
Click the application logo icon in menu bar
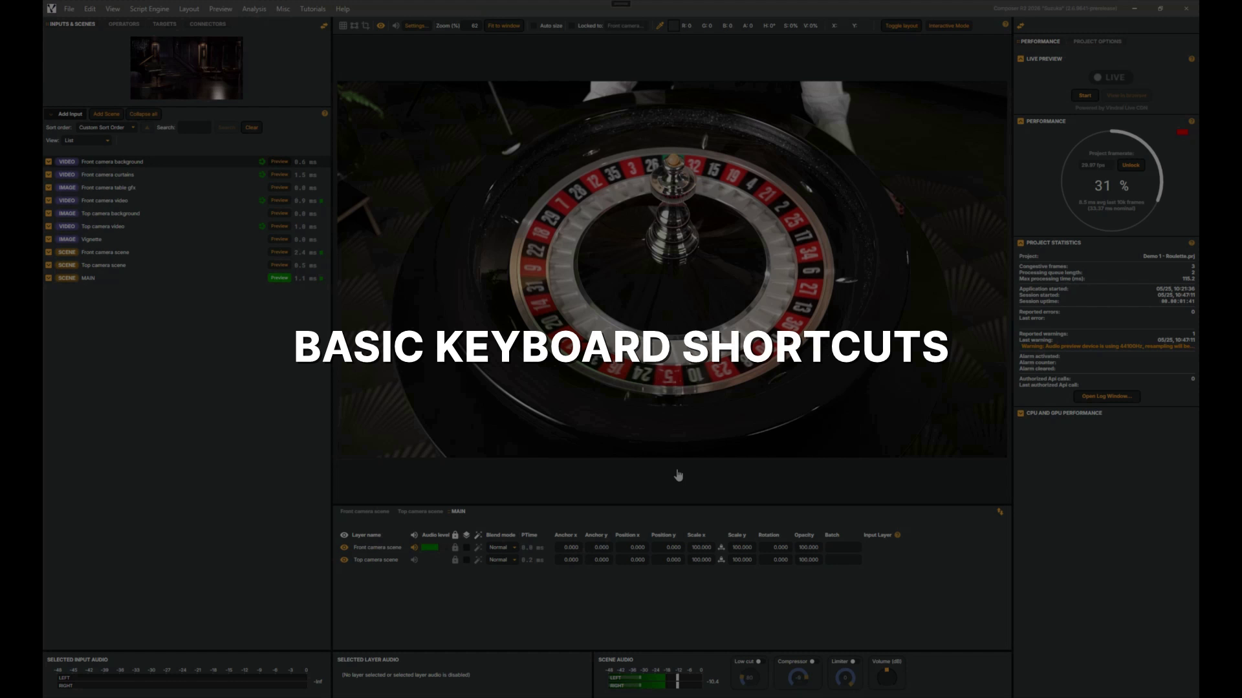tap(52, 8)
